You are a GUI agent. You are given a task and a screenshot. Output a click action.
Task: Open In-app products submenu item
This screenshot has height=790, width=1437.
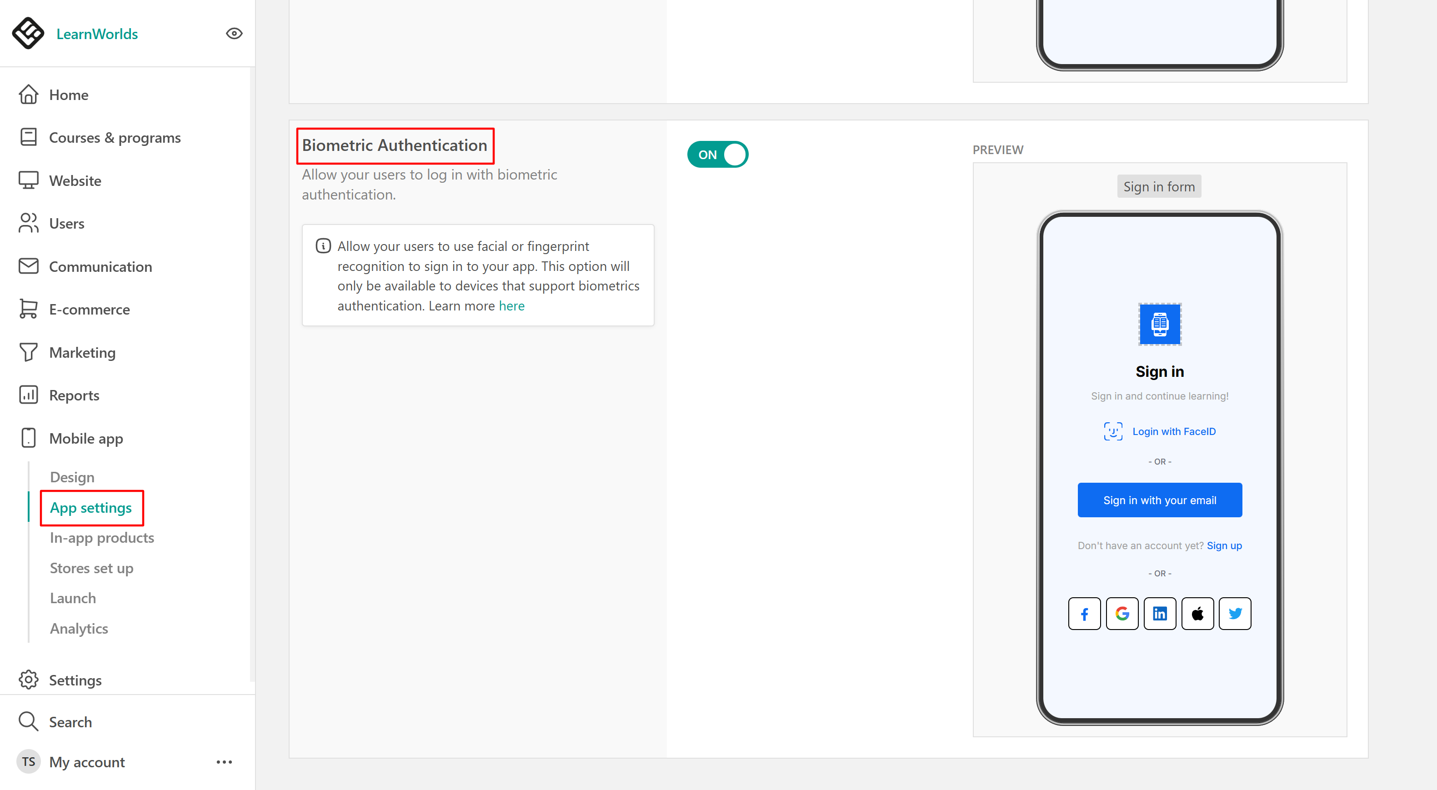[x=101, y=538]
